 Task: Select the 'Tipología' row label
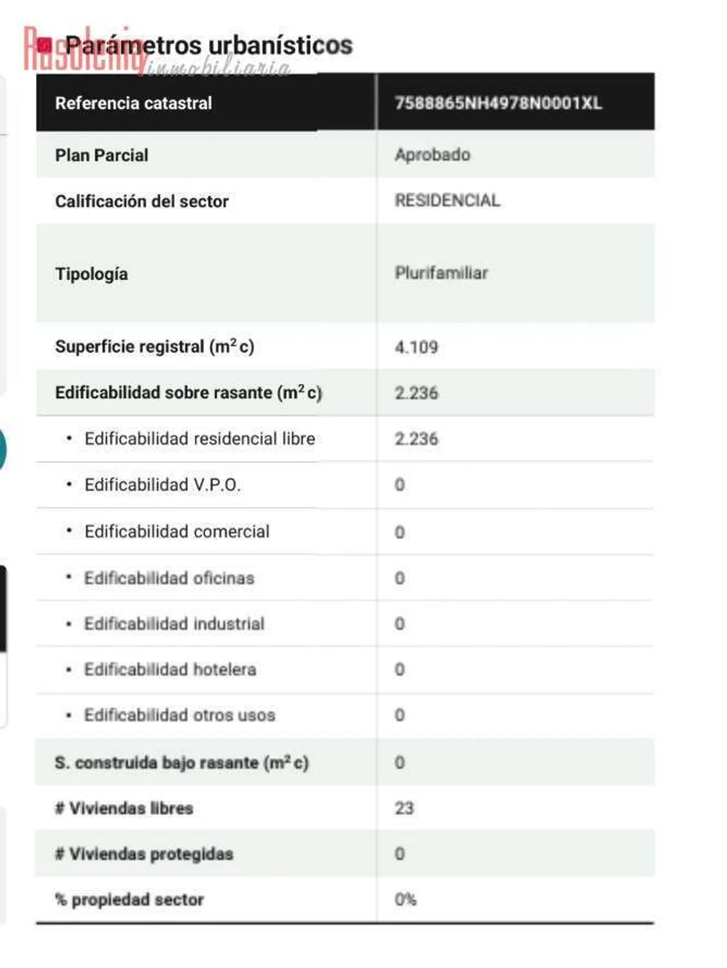click(92, 274)
